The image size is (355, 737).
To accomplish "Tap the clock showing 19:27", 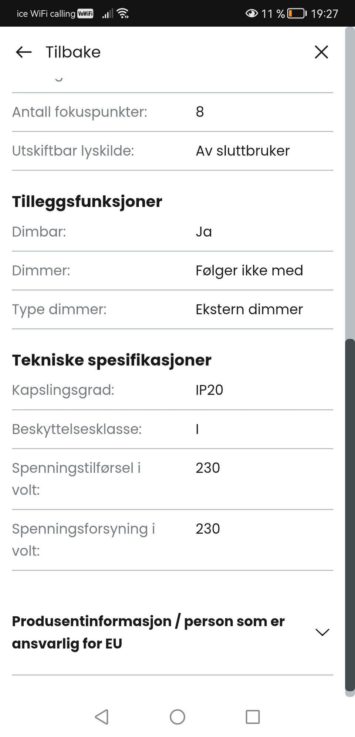I will coord(324,14).
